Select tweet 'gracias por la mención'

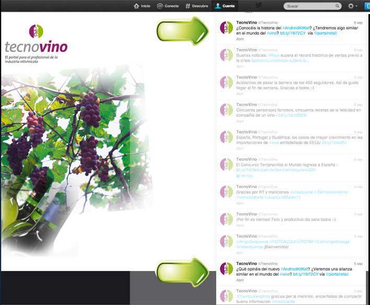coord(299,299)
